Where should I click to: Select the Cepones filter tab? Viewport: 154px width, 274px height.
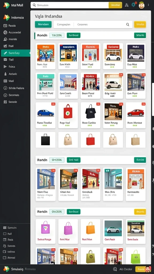82,24
